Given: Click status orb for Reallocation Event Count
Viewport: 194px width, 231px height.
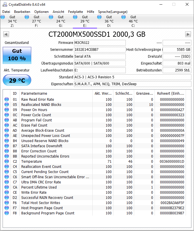Looking at the screenshot, I should [7, 166].
